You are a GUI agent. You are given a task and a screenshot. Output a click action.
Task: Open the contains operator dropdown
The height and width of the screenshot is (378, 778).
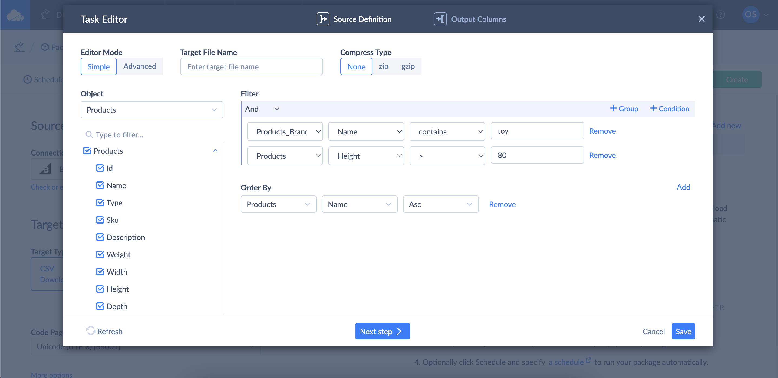[x=447, y=131]
